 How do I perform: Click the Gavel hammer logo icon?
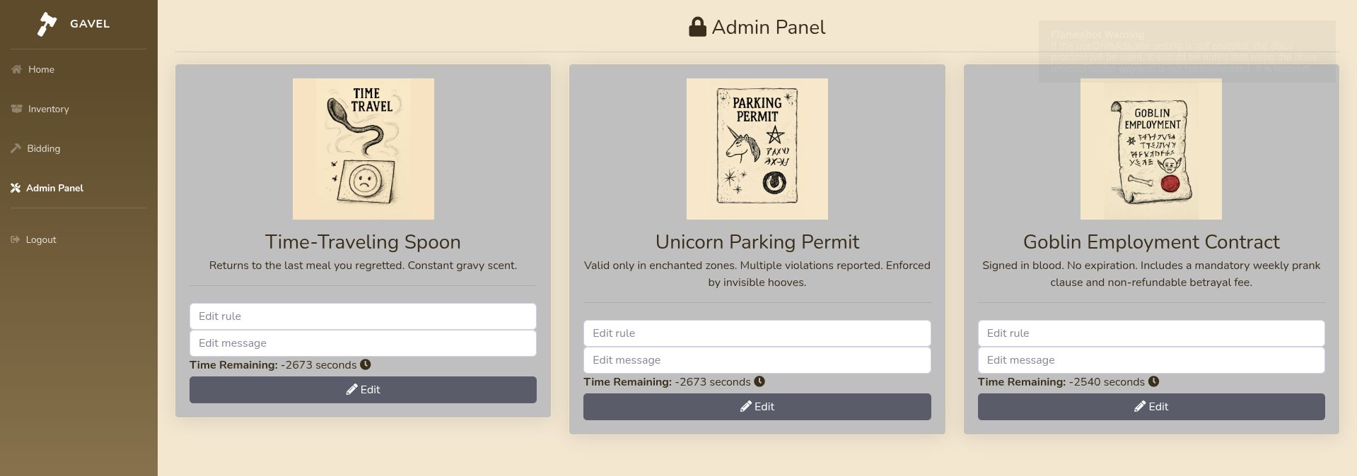click(47, 24)
